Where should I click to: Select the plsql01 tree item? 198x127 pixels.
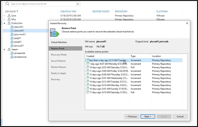pos(18,42)
